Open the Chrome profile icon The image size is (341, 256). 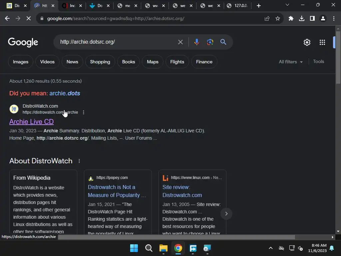click(323, 19)
